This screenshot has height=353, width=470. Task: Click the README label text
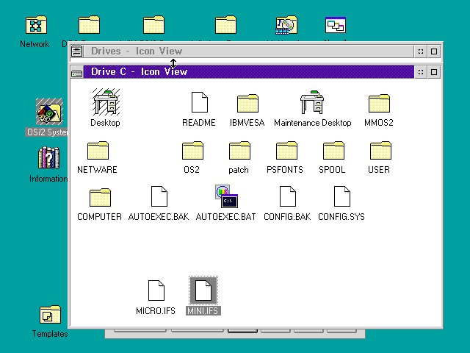coord(199,123)
